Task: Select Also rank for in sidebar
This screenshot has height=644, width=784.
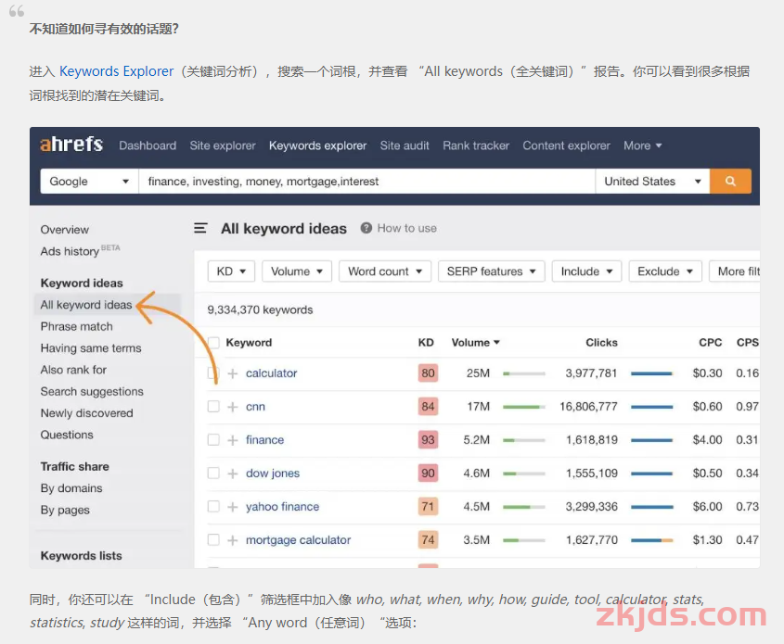Action: point(73,370)
